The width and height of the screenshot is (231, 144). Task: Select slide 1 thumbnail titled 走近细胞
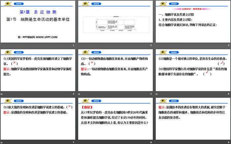click(x=38, y=22)
